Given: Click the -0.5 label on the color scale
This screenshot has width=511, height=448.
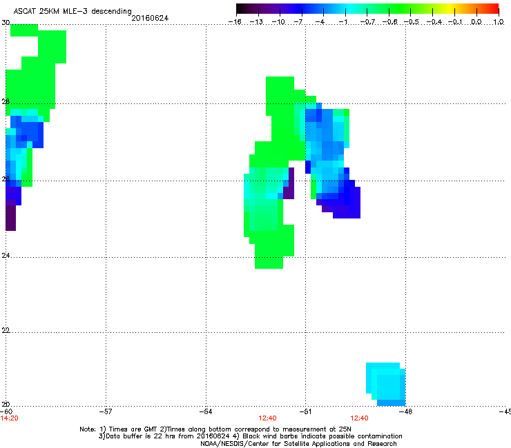Looking at the screenshot, I should click(x=412, y=22).
